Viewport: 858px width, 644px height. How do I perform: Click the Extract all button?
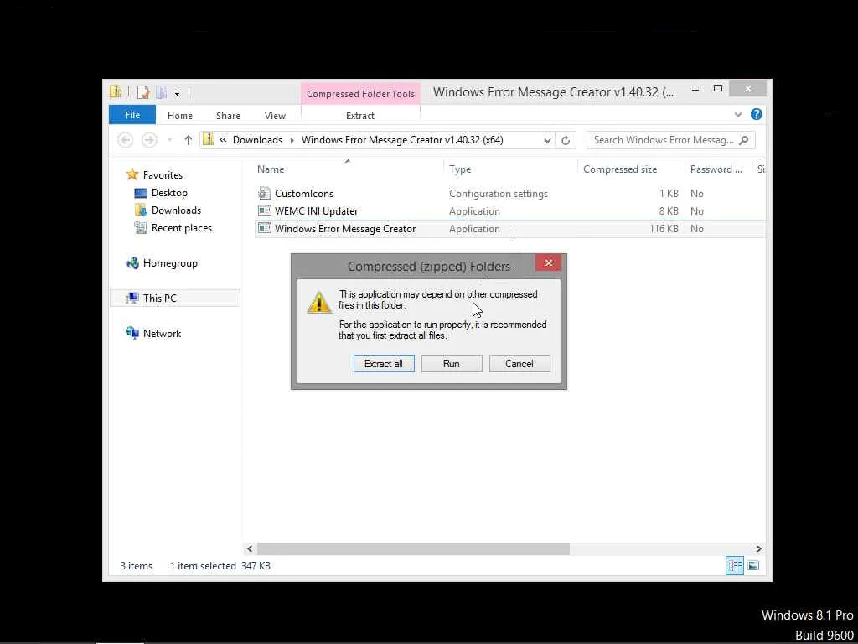coord(384,364)
